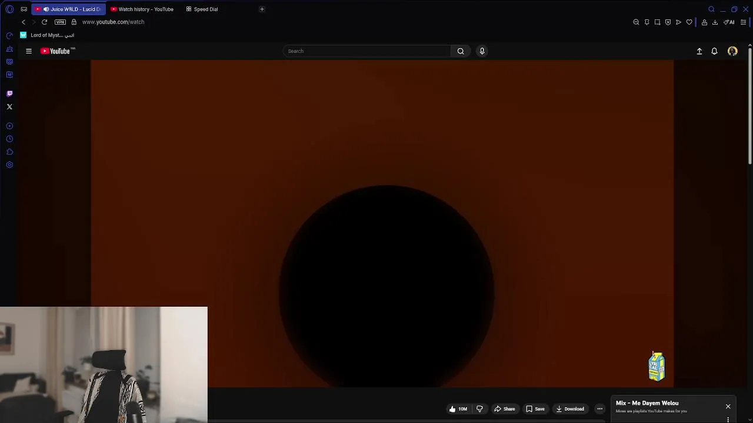Open GX Control speedometer panel
This screenshot has height=423, width=753.
[x=9, y=36]
